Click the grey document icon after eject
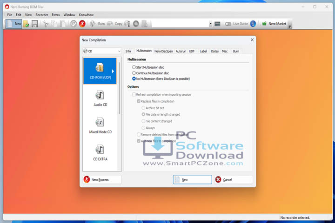The height and width of the screenshot is (223, 335). coord(145,24)
